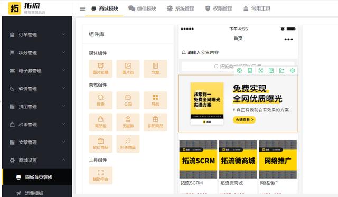The height and width of the screenshot is (197, 338).
Task: Click the copy icon in banner toolbar
Action: coord(239,70)
